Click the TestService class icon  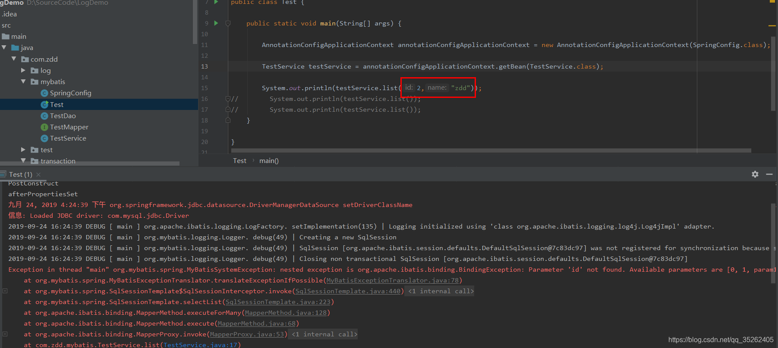pos(44,138)
